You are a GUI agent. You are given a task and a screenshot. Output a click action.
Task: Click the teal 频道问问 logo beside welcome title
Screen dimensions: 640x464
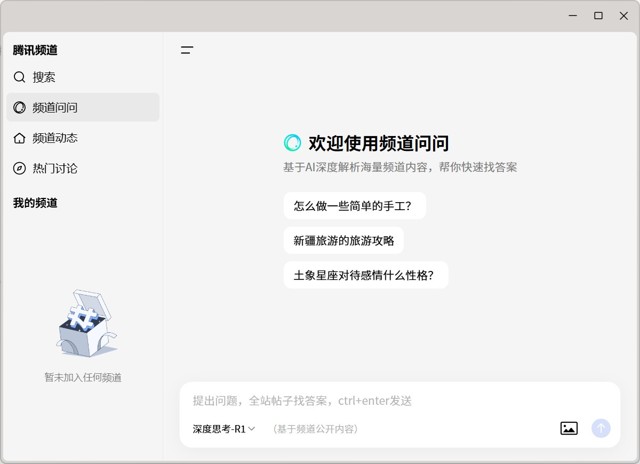[292, 143]
